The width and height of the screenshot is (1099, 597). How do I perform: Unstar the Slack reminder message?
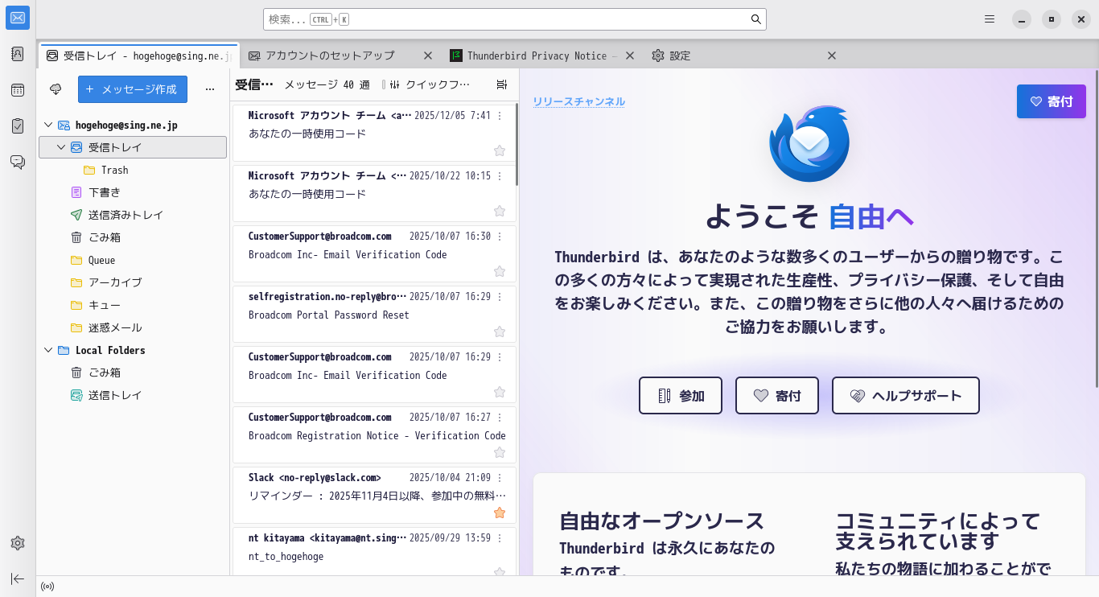[x=500, y=513]
